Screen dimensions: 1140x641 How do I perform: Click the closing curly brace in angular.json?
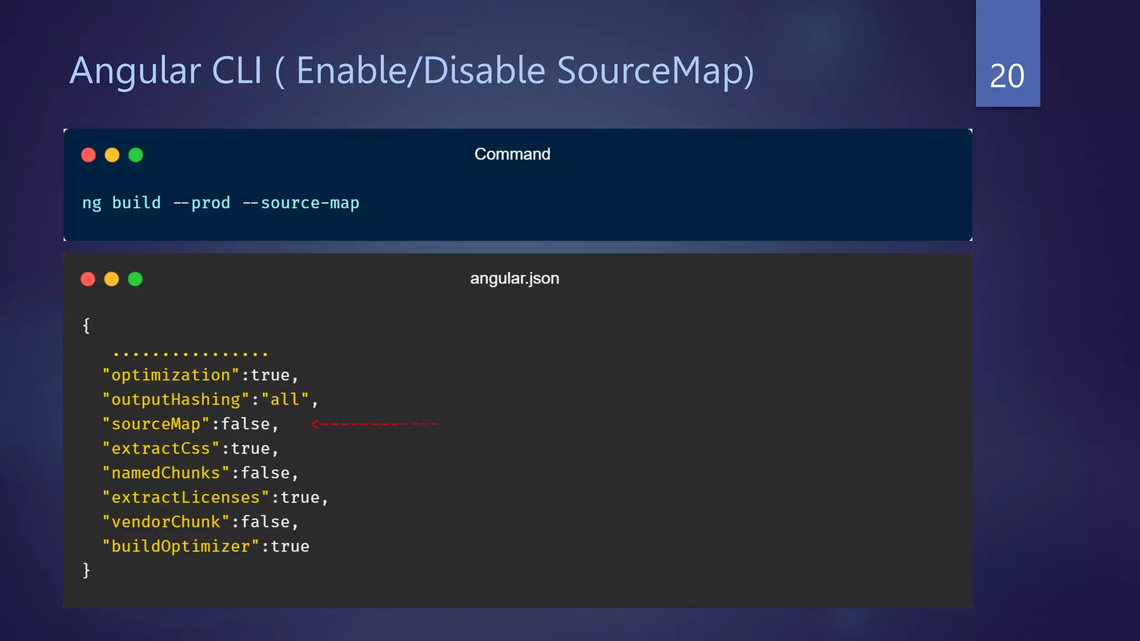(86, 570)
